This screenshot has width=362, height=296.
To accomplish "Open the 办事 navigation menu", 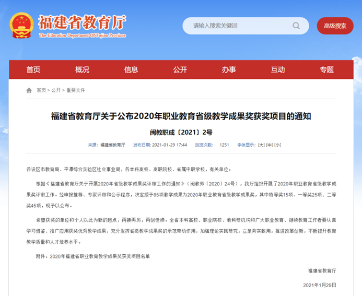I will click(x=229, y=69).
